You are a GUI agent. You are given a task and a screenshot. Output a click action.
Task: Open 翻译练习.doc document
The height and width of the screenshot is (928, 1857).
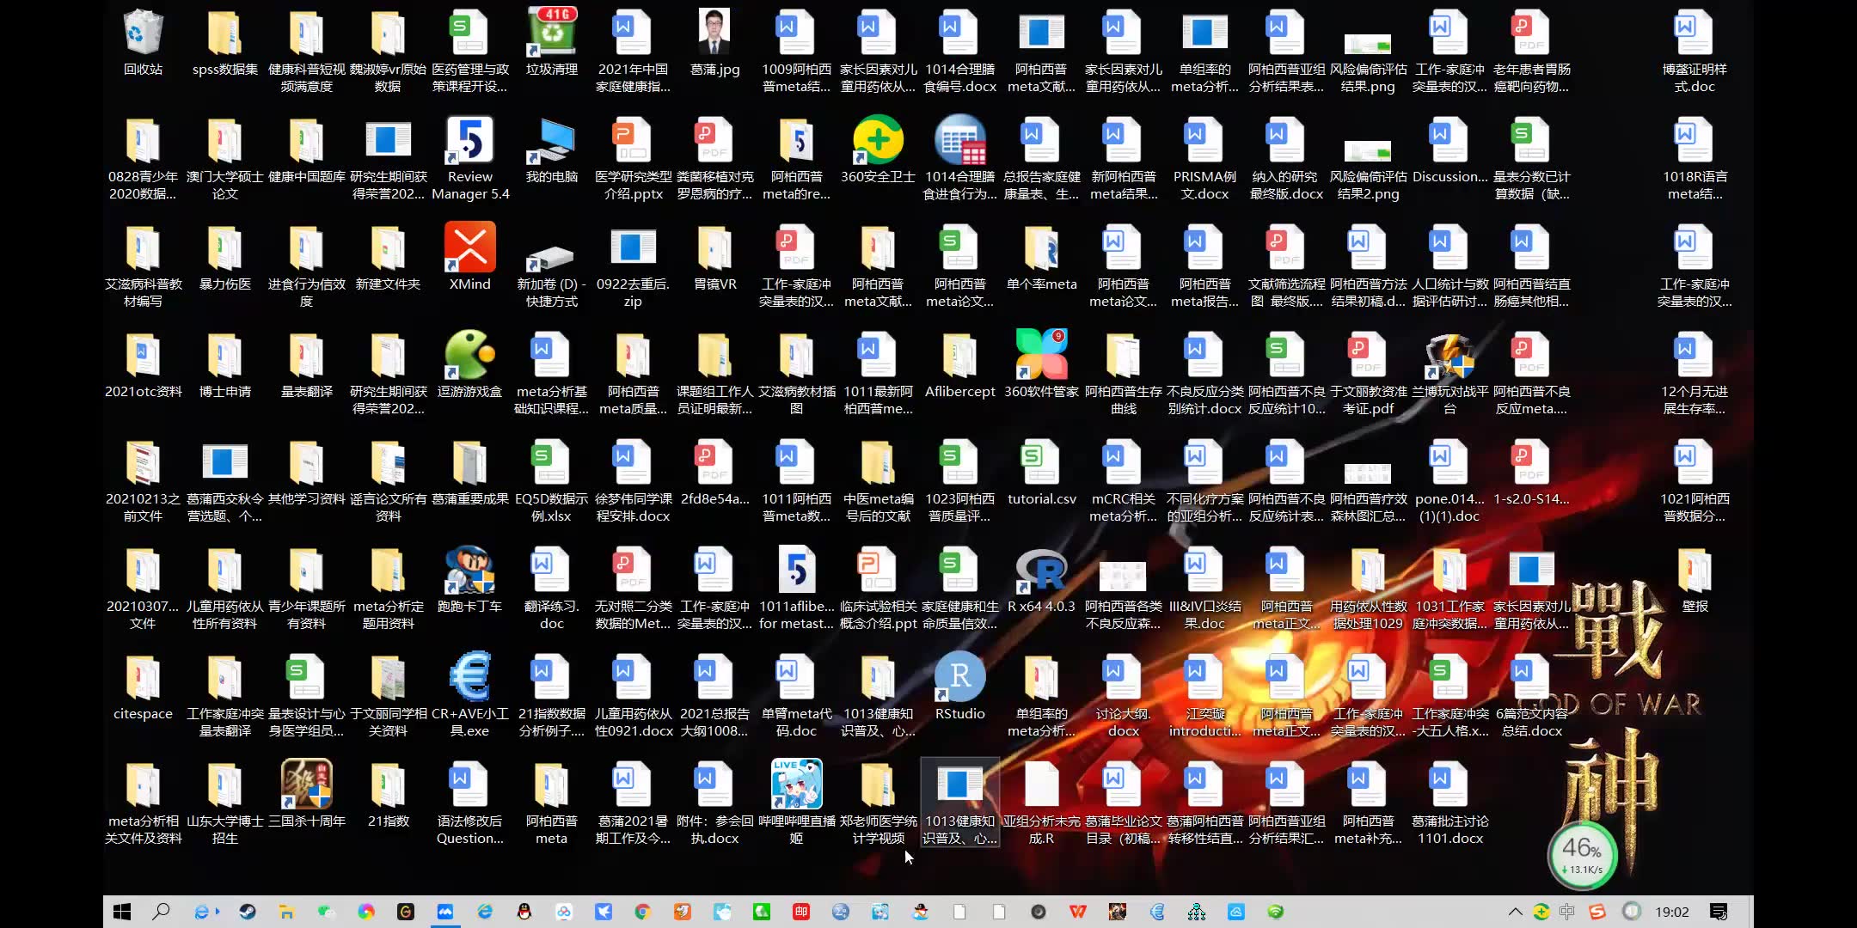point(551,589)
